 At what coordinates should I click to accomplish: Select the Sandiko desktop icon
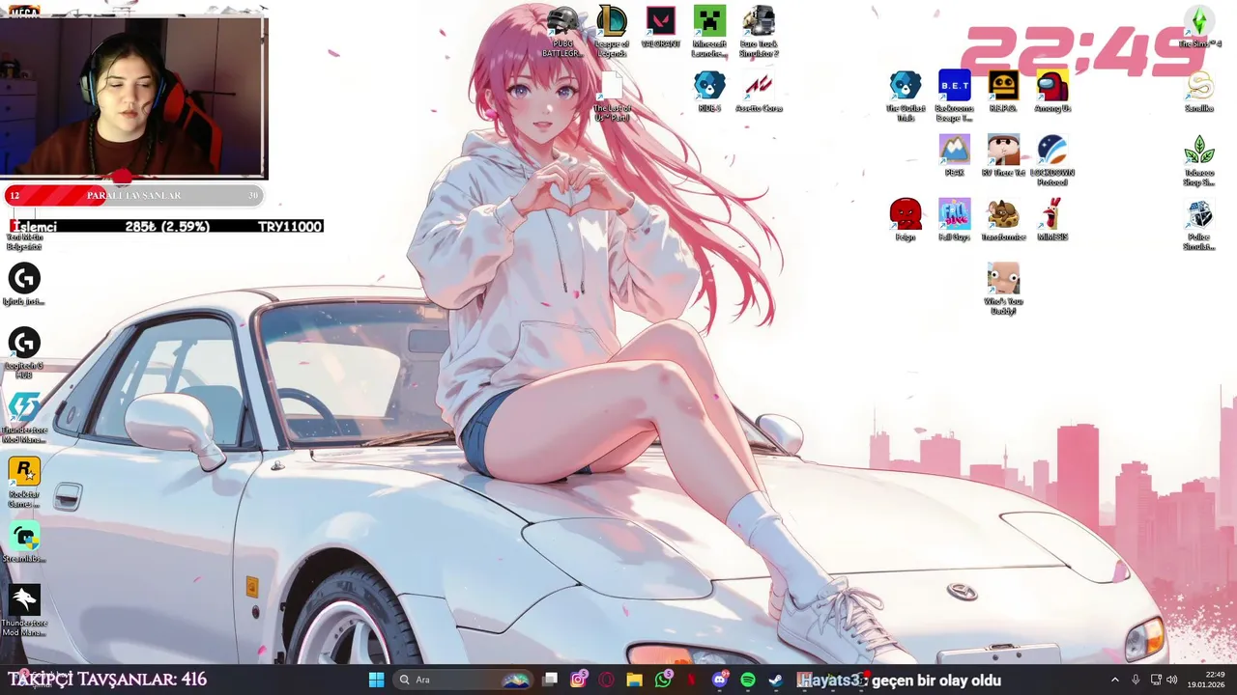click(1199, 92)
